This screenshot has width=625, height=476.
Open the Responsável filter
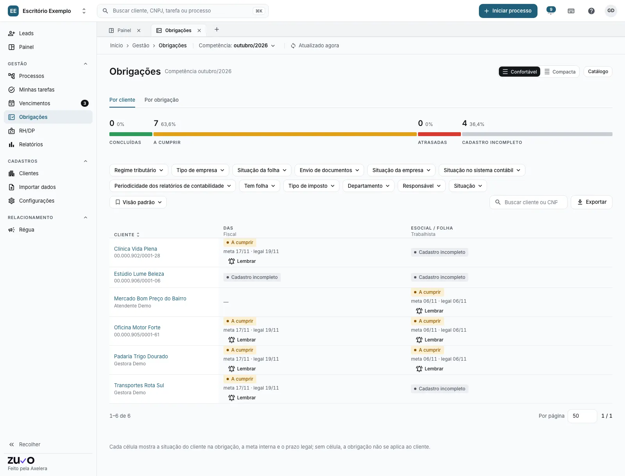(x=421, y=186)
